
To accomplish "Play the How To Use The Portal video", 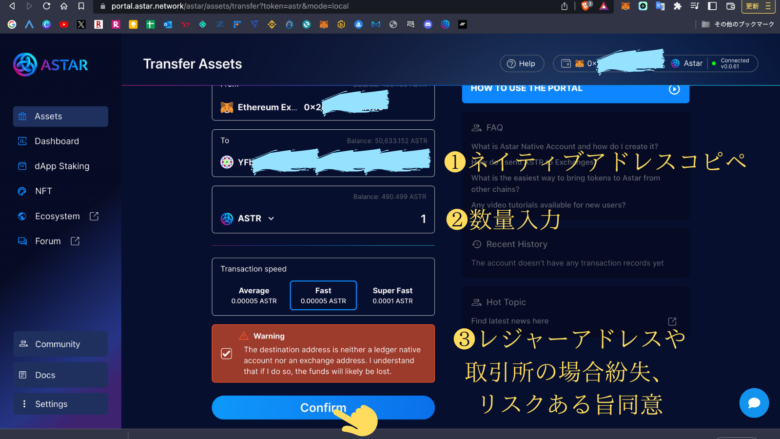I will pyautogui.click(x=675, y=89).
